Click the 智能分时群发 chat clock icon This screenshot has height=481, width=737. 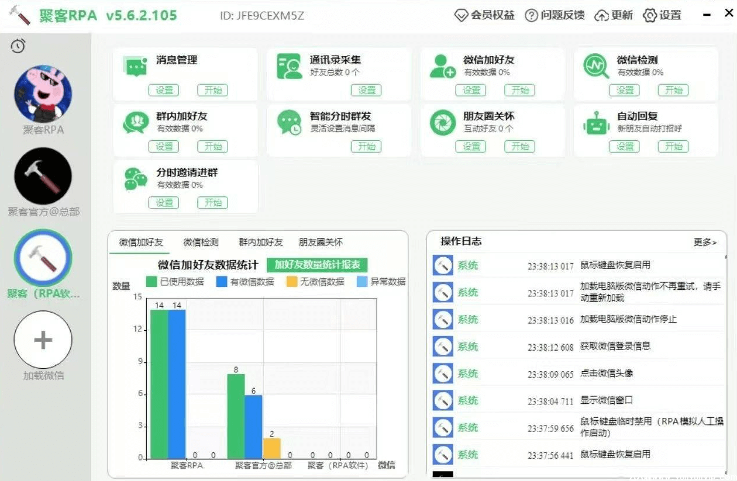(289, 123)
